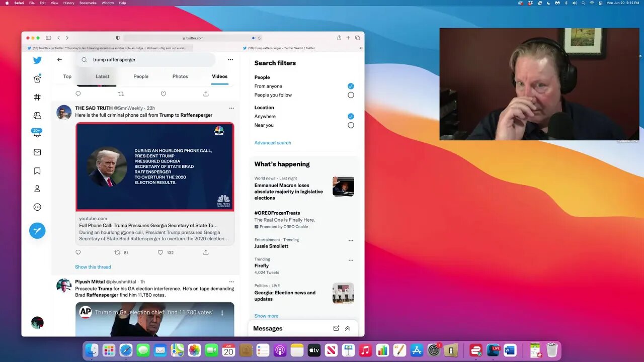Open more options on Piyush Mittal tweet
The height and width of the screenshot is (362, 644).
tap(231, 282)
